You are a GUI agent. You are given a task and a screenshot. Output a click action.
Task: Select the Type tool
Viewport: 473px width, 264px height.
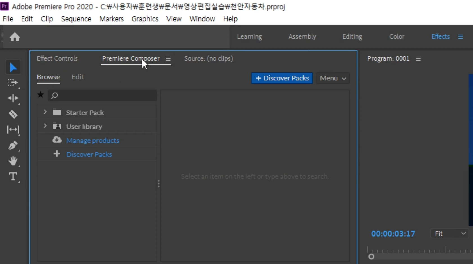click(x=13, y=177)
